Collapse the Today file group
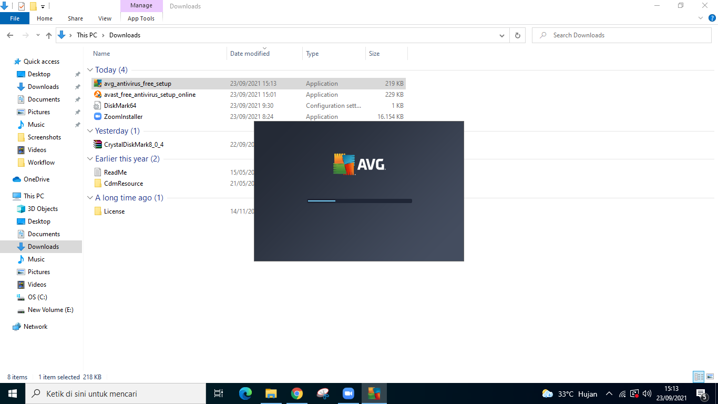Screen dimensions: 718x404 [x=90, y=69]
